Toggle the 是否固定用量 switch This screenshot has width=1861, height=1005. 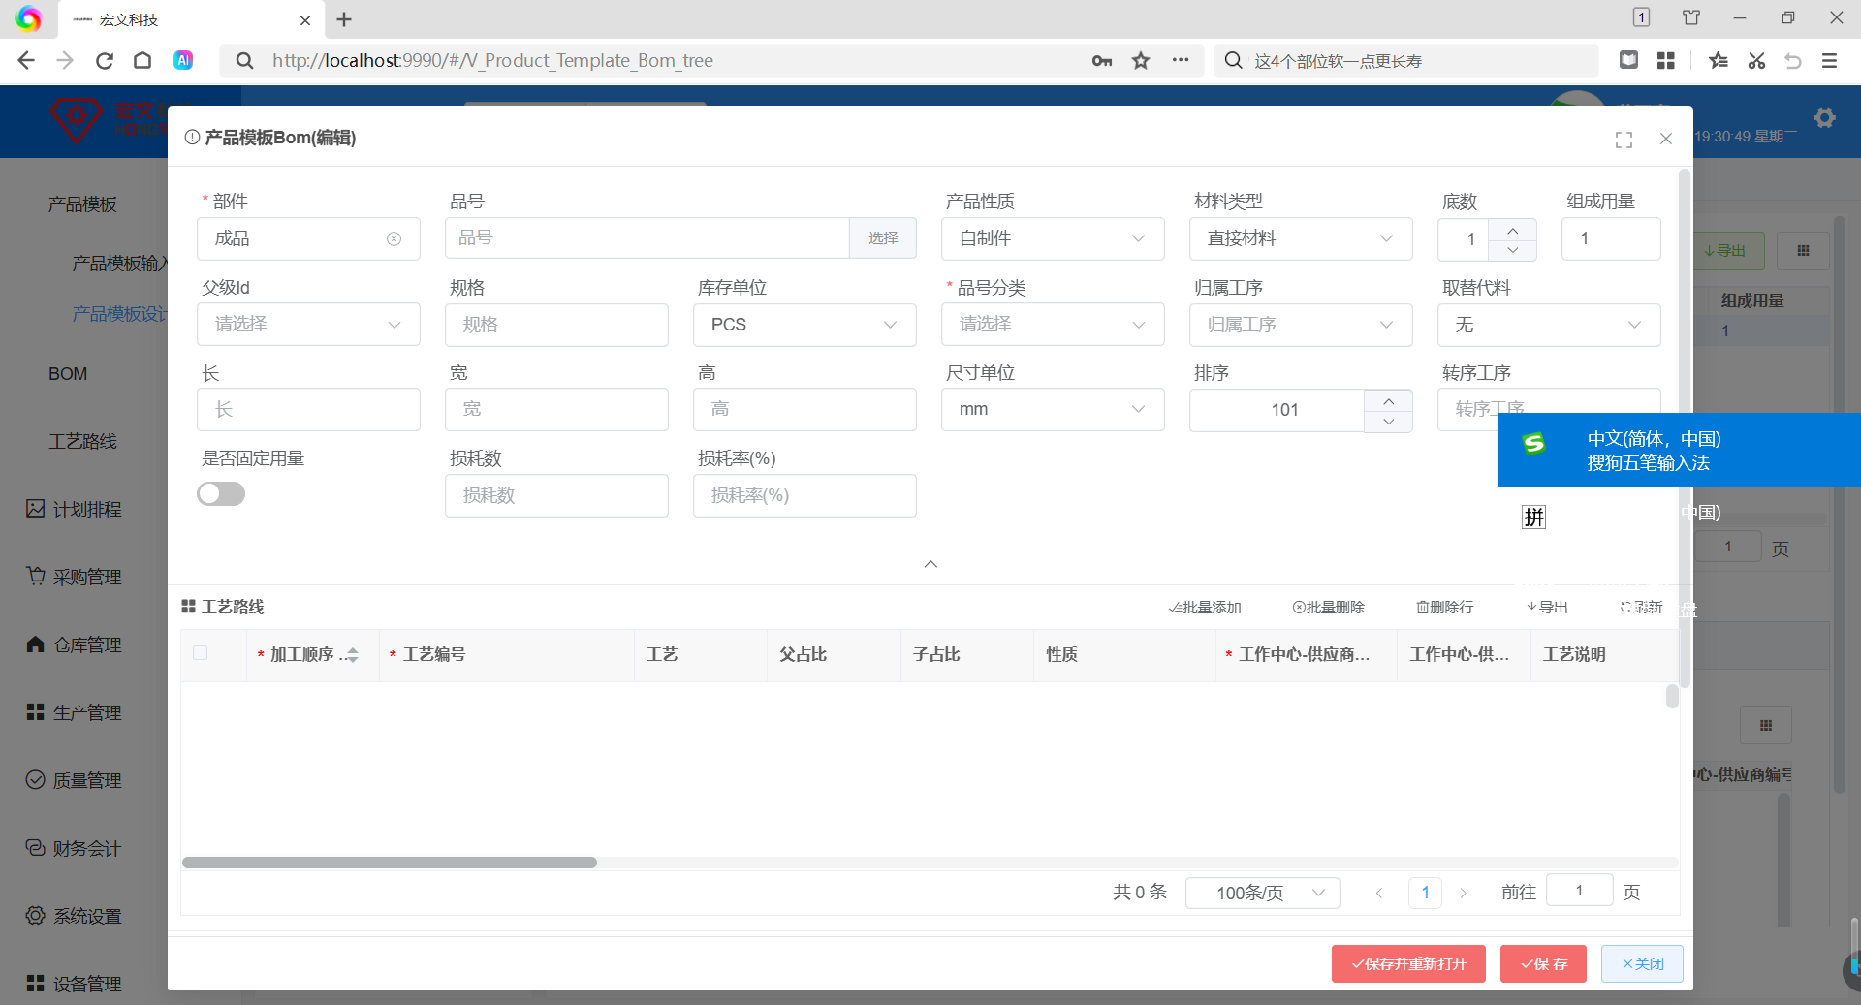[221, 494]
